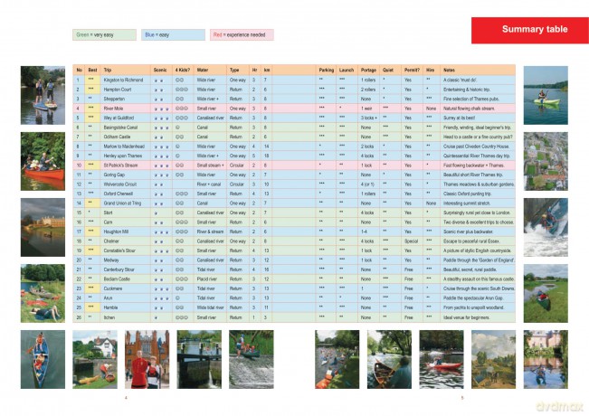Open the people sunbathing on riverbank photo
This screenshot has height=416, width=589.
pyautogui.click(x=43, y=293)
